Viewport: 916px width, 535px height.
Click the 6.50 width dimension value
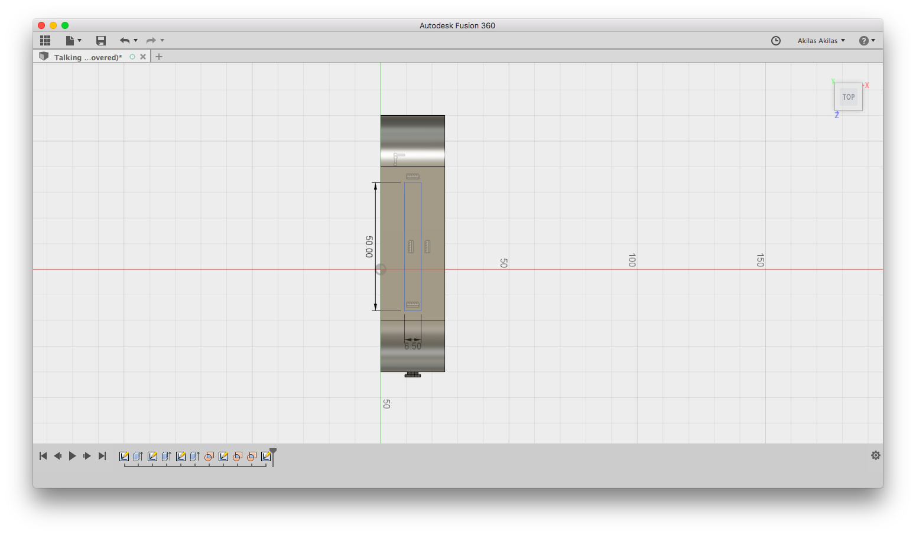413,347
